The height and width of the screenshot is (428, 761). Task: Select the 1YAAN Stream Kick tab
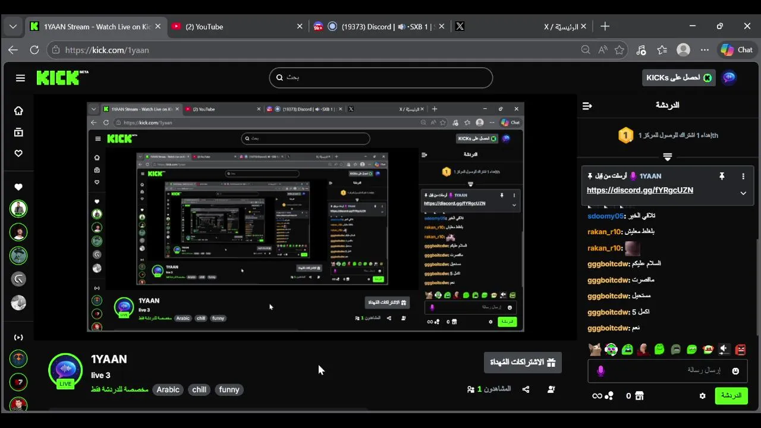95,26
